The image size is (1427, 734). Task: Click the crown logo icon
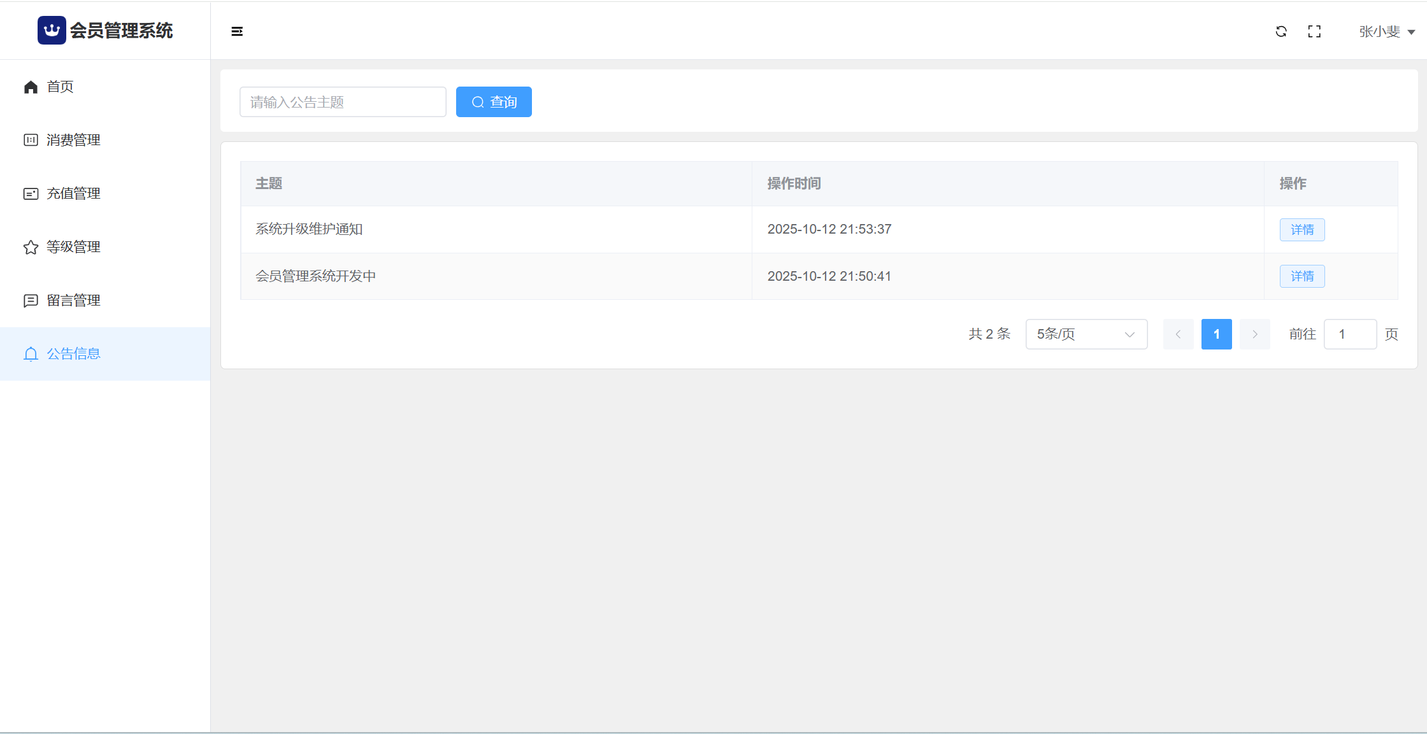52,31
